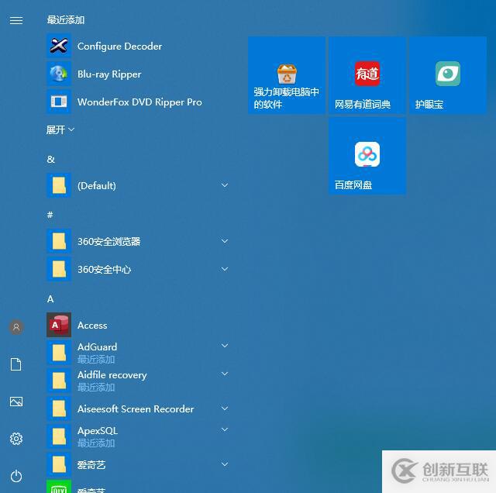Click Access app name
This screenshot has height=493, width=496.
click(92, 326)
